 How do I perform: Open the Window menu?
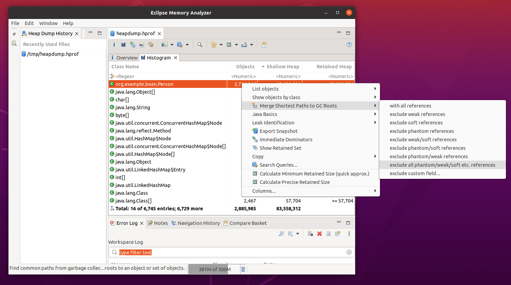[48, 23]
